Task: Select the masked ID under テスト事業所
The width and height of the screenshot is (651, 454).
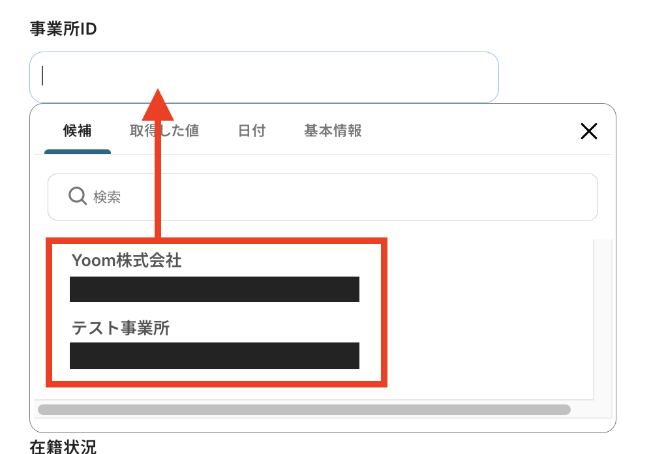Action: pyautogui.click(x=214, y=356)
